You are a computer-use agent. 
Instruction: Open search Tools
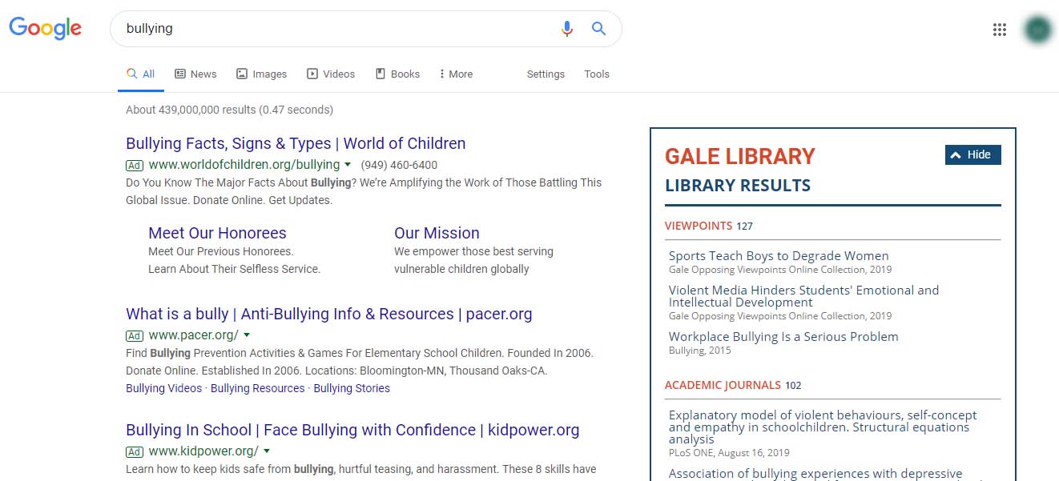click(x=597, y=74)
